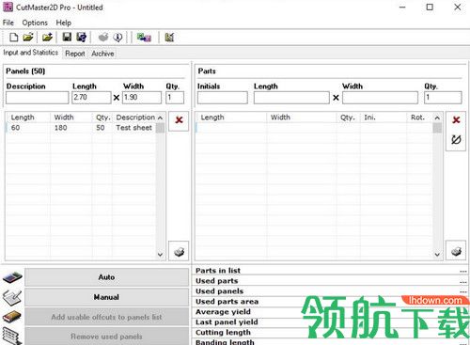
Task: Print the parts list
Action: (x=456, y=251)
